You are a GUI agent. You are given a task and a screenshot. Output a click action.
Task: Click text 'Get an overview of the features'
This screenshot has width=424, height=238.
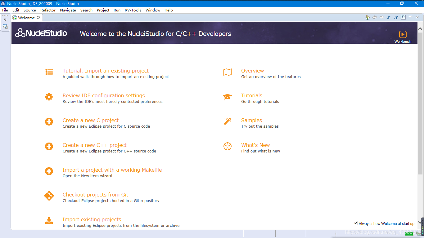pyautogui.click(x=271, y=77)
